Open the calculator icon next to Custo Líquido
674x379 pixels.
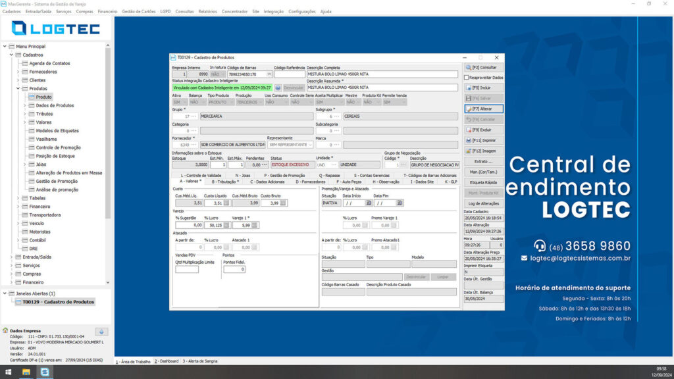[x=226, y=203]
